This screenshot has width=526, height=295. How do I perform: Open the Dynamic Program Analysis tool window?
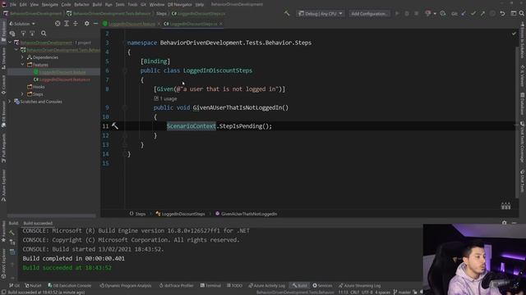coord(125,286)
